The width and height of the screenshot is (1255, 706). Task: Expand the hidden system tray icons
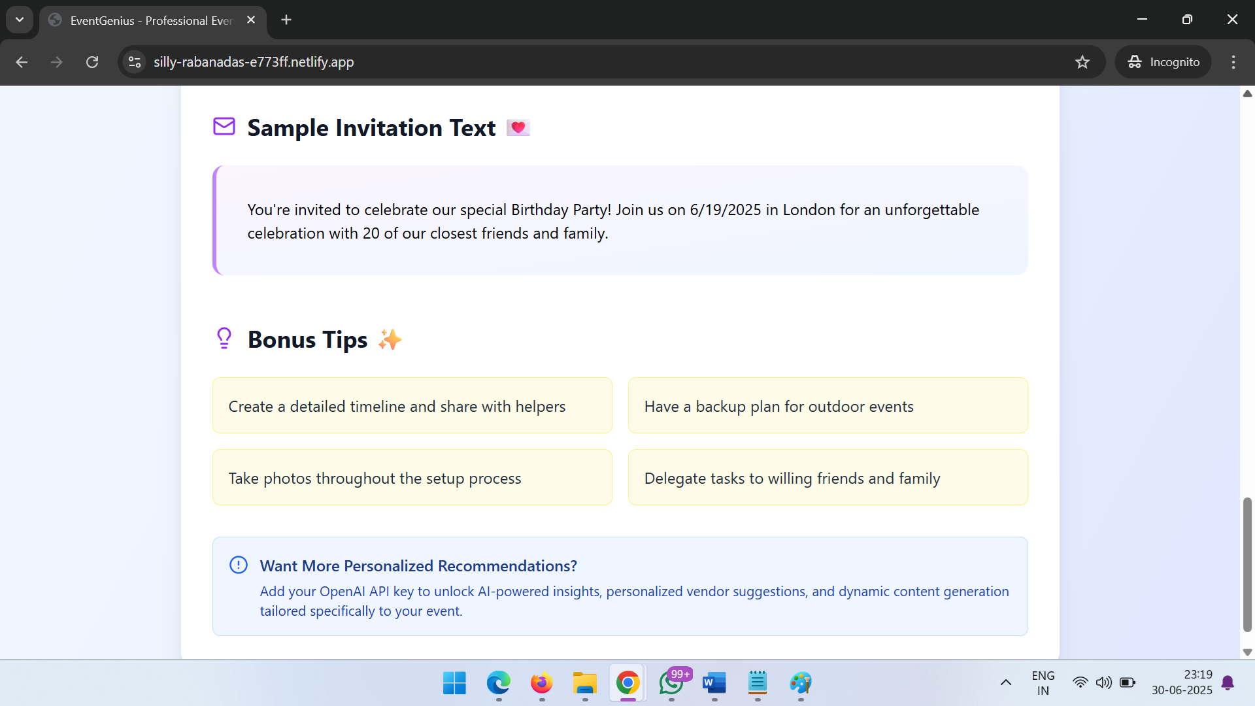(x=1006, y=682)
